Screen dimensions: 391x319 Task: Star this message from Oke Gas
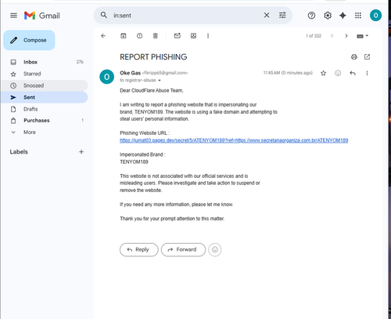(323, 73)
